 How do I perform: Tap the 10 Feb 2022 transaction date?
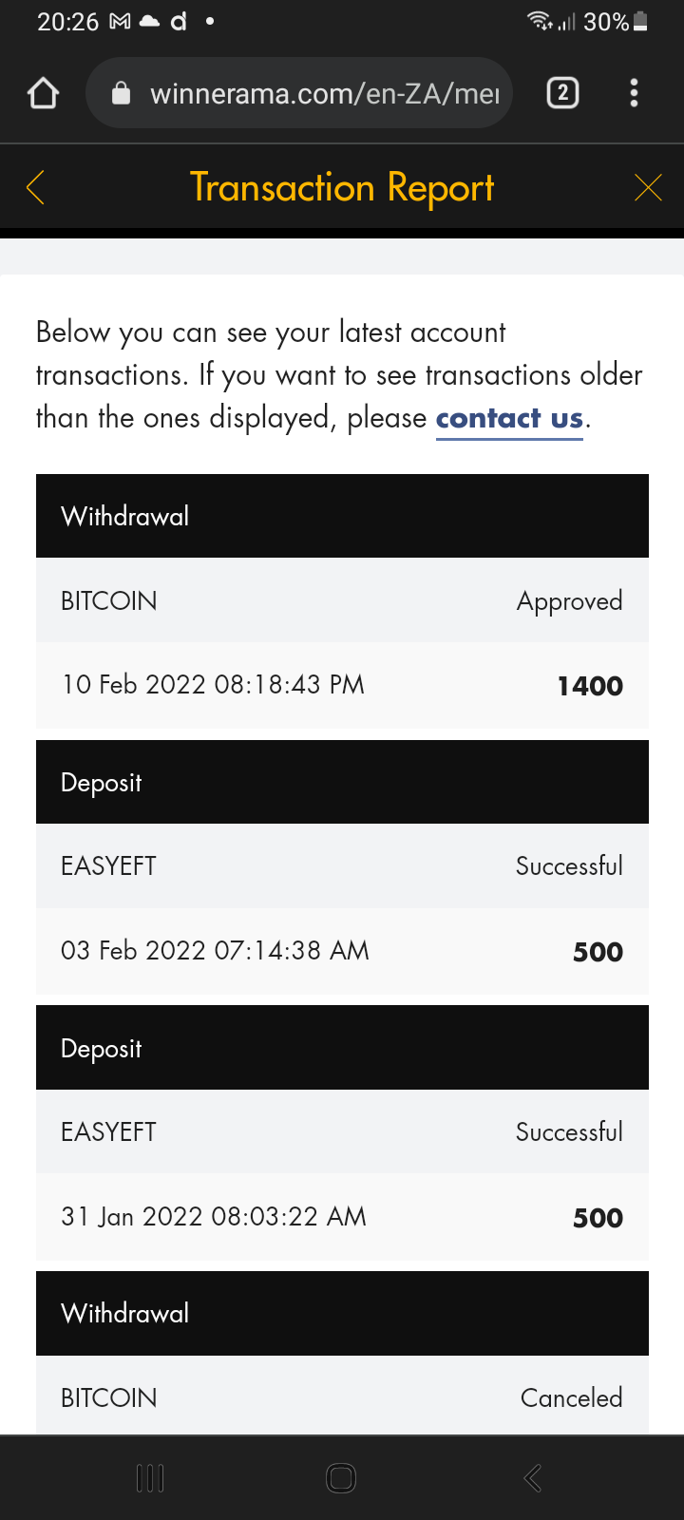click(214, 685)
